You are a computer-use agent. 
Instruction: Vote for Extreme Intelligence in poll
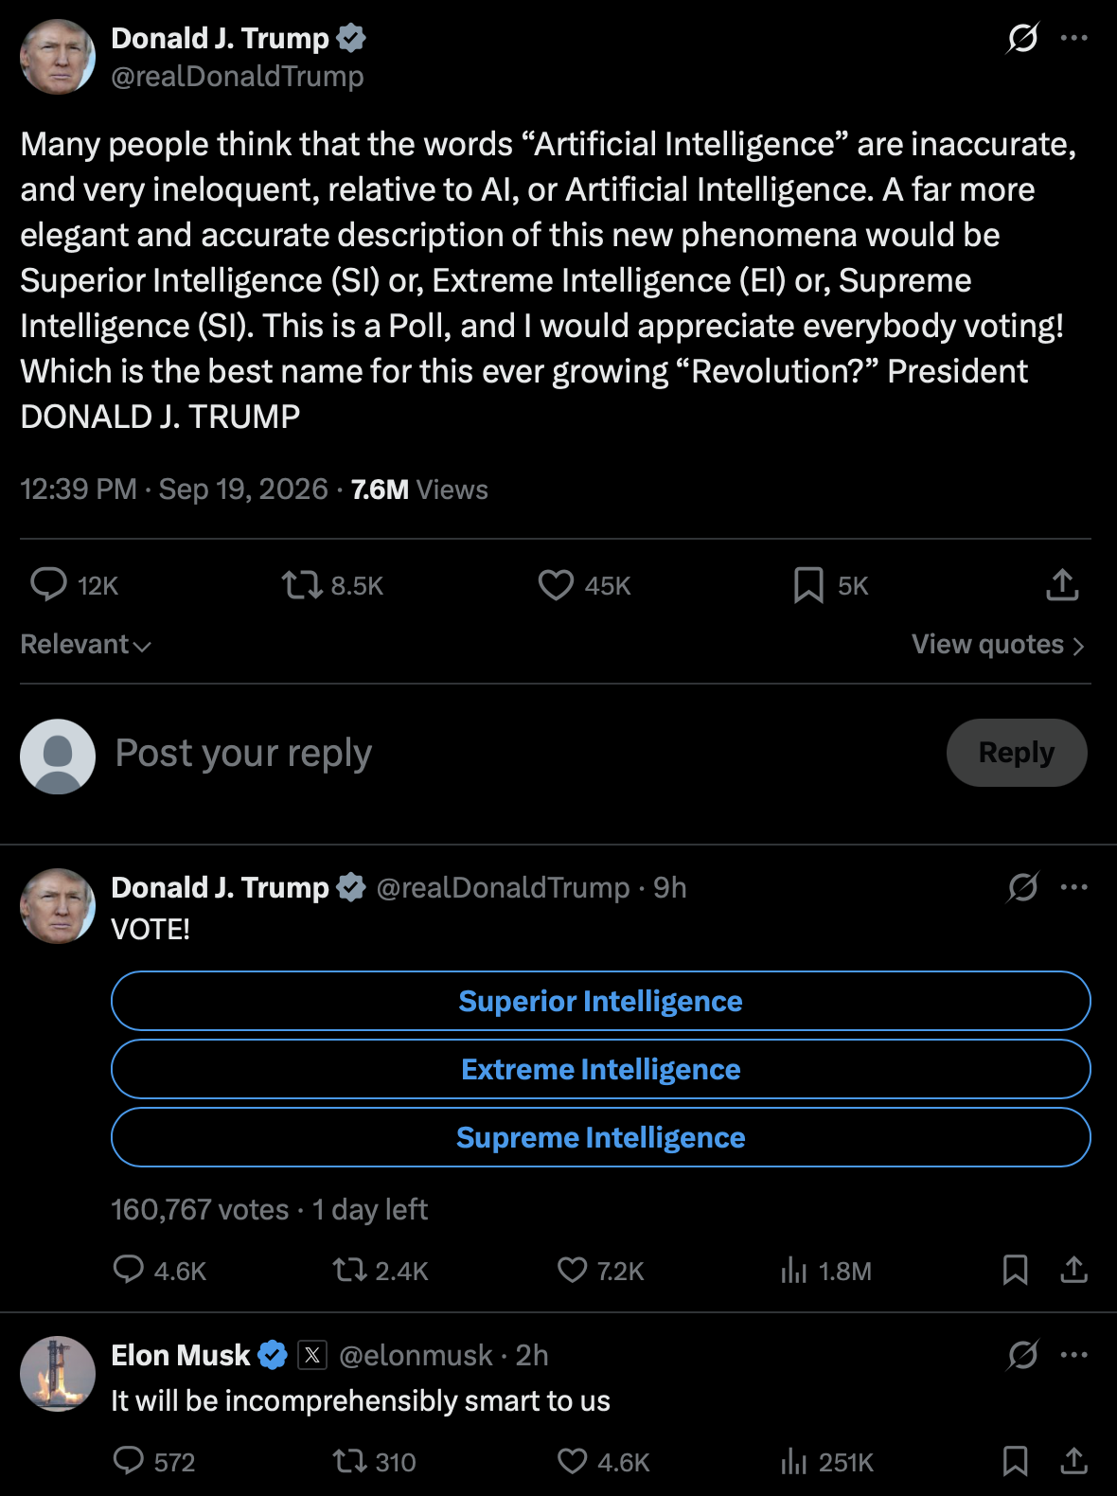[x=600, y=1069]
